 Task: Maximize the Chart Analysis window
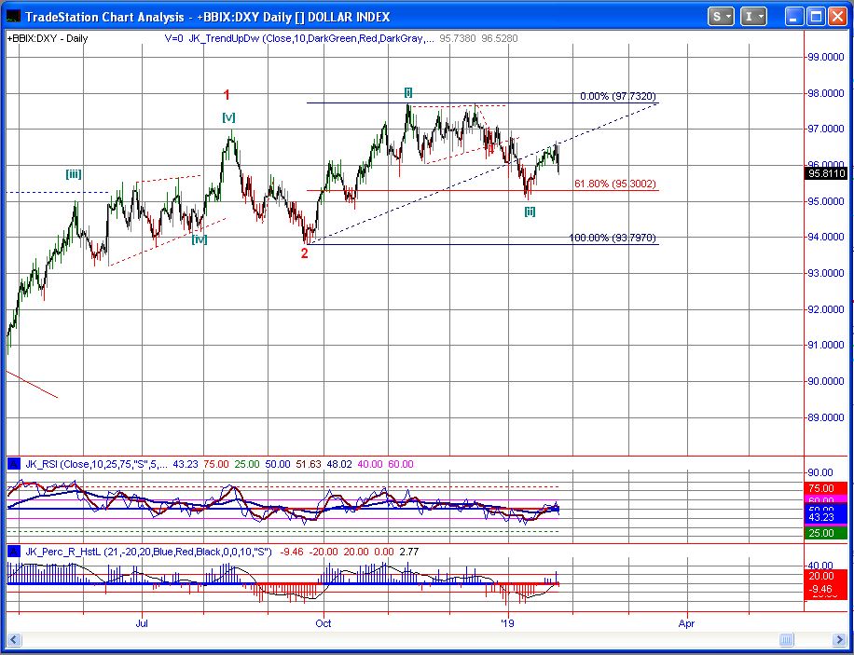816,17
